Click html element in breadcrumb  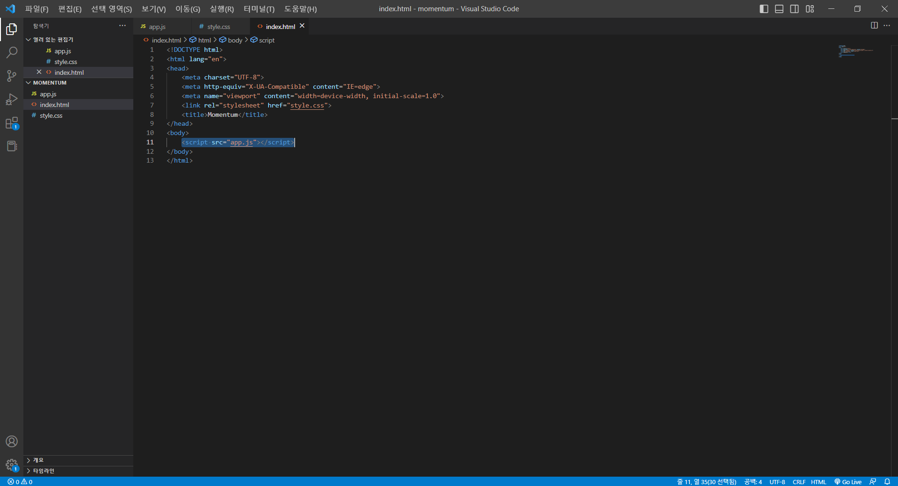click(x=200, y=40)
